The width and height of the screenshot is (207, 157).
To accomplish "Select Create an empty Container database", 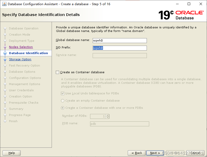I will [62, 101].
